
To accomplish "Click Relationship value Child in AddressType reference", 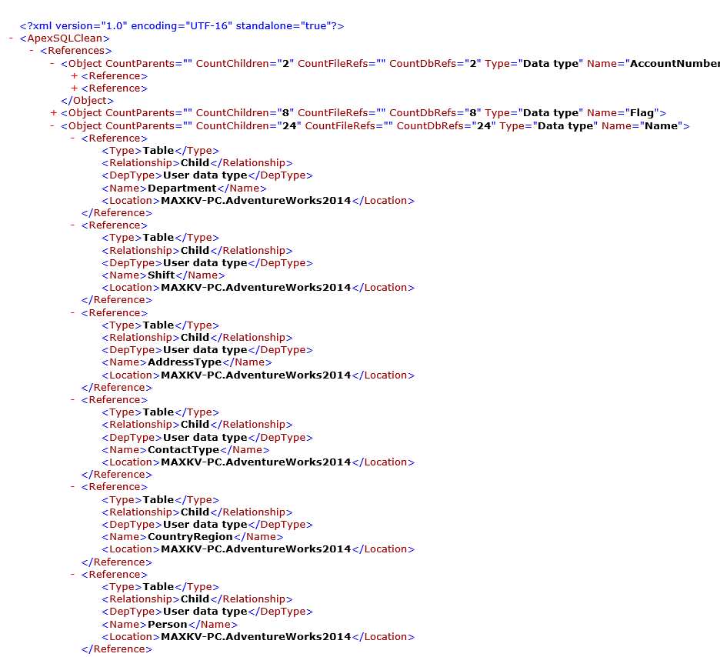I will [x=195, y=338].
